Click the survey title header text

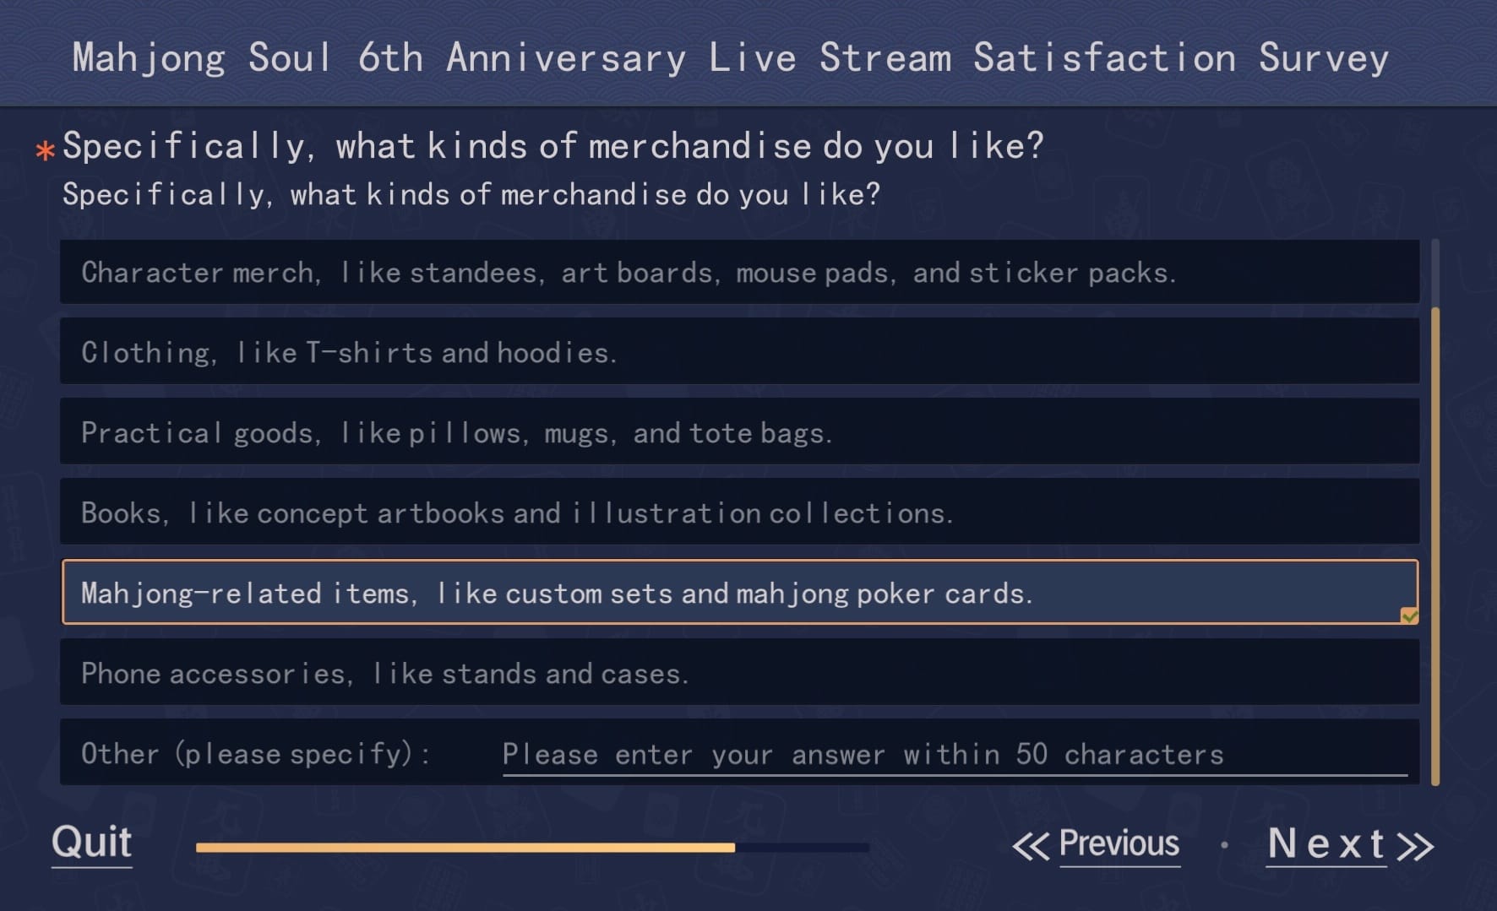coord(731,57)
